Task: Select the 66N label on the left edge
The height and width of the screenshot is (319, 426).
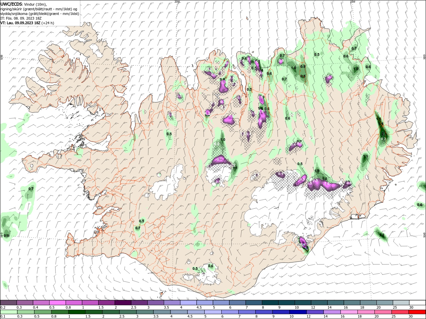Action: (x=2, y=58)
